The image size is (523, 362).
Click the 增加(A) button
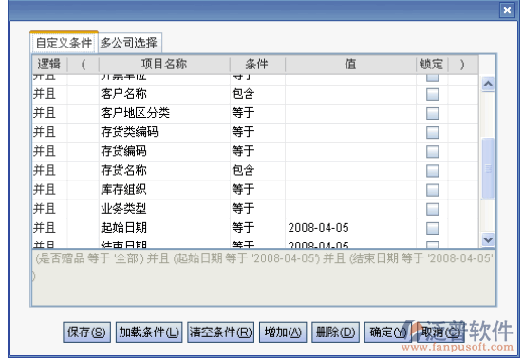coord(283,333)
